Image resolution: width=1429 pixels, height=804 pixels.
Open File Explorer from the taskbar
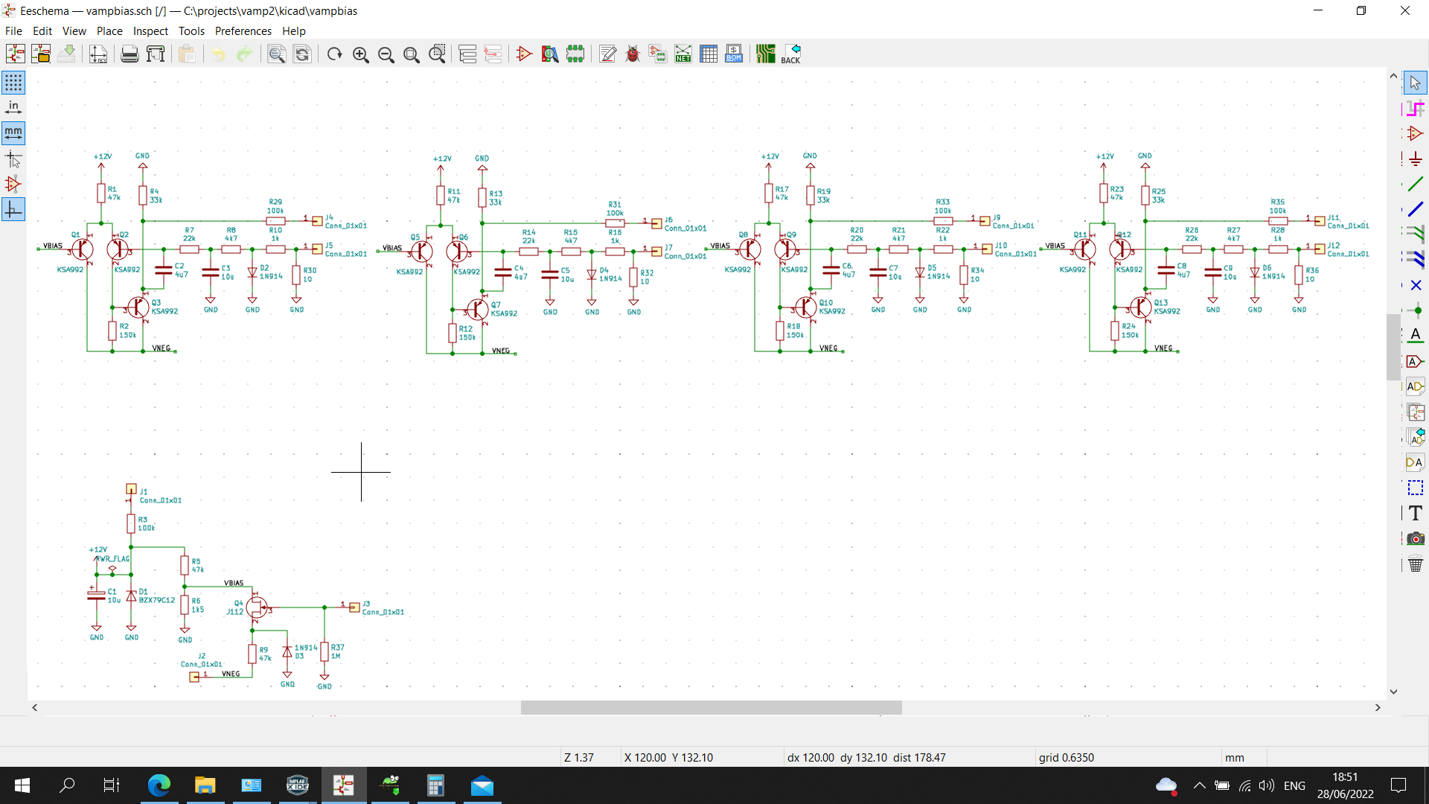205,785
